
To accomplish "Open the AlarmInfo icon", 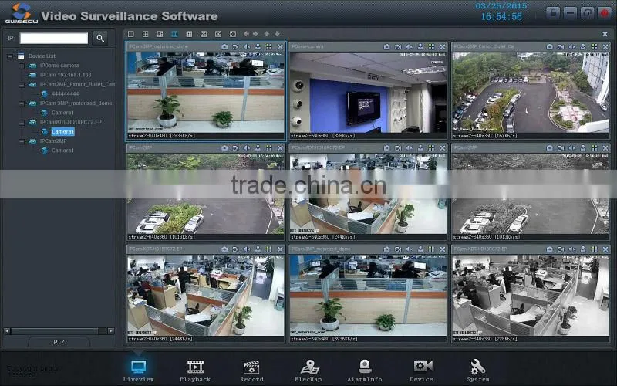I will [x=364, y=371].
